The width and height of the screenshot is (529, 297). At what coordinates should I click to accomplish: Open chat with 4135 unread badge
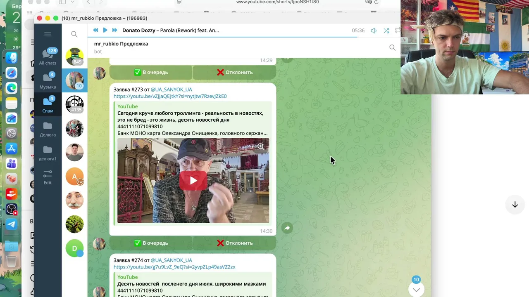click(x=74, y=104)
